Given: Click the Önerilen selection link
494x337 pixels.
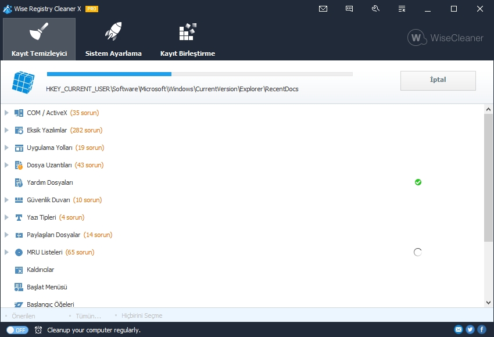Looking at the screenshot, I should pos(23,316).
